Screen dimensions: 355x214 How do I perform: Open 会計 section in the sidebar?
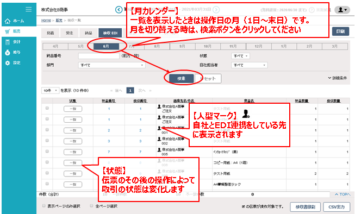pos(13,42)
